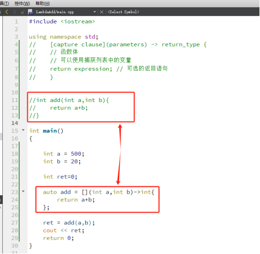This screenshot has height=254, width=260.
Task: Close the main.cpp document with the X
Action: pos(102,12)
